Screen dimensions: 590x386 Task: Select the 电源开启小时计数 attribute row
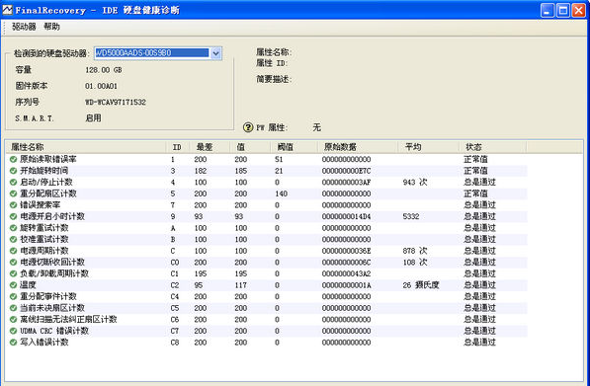(267, 216)
